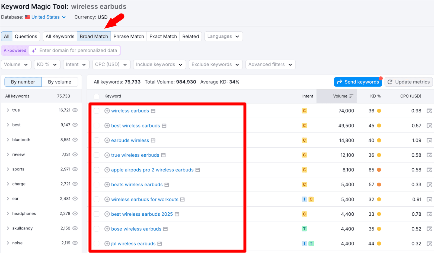The width and height of the screenshot is (434, 253).
Task: Tick the checkbox for 'true wireless earbuds'
Action: coord(96,155)
